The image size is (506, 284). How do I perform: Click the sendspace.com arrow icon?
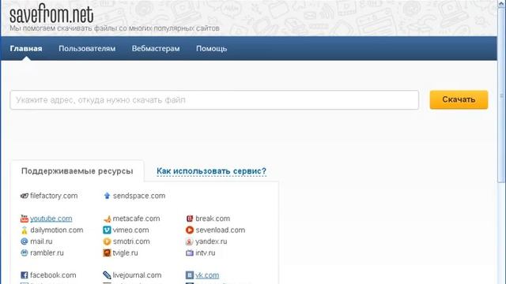pos(107,196)
